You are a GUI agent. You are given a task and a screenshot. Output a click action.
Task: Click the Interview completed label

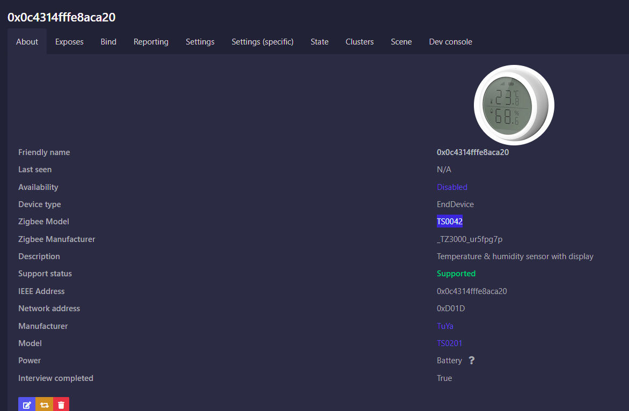pyautogui.click(x=56, y=378)
